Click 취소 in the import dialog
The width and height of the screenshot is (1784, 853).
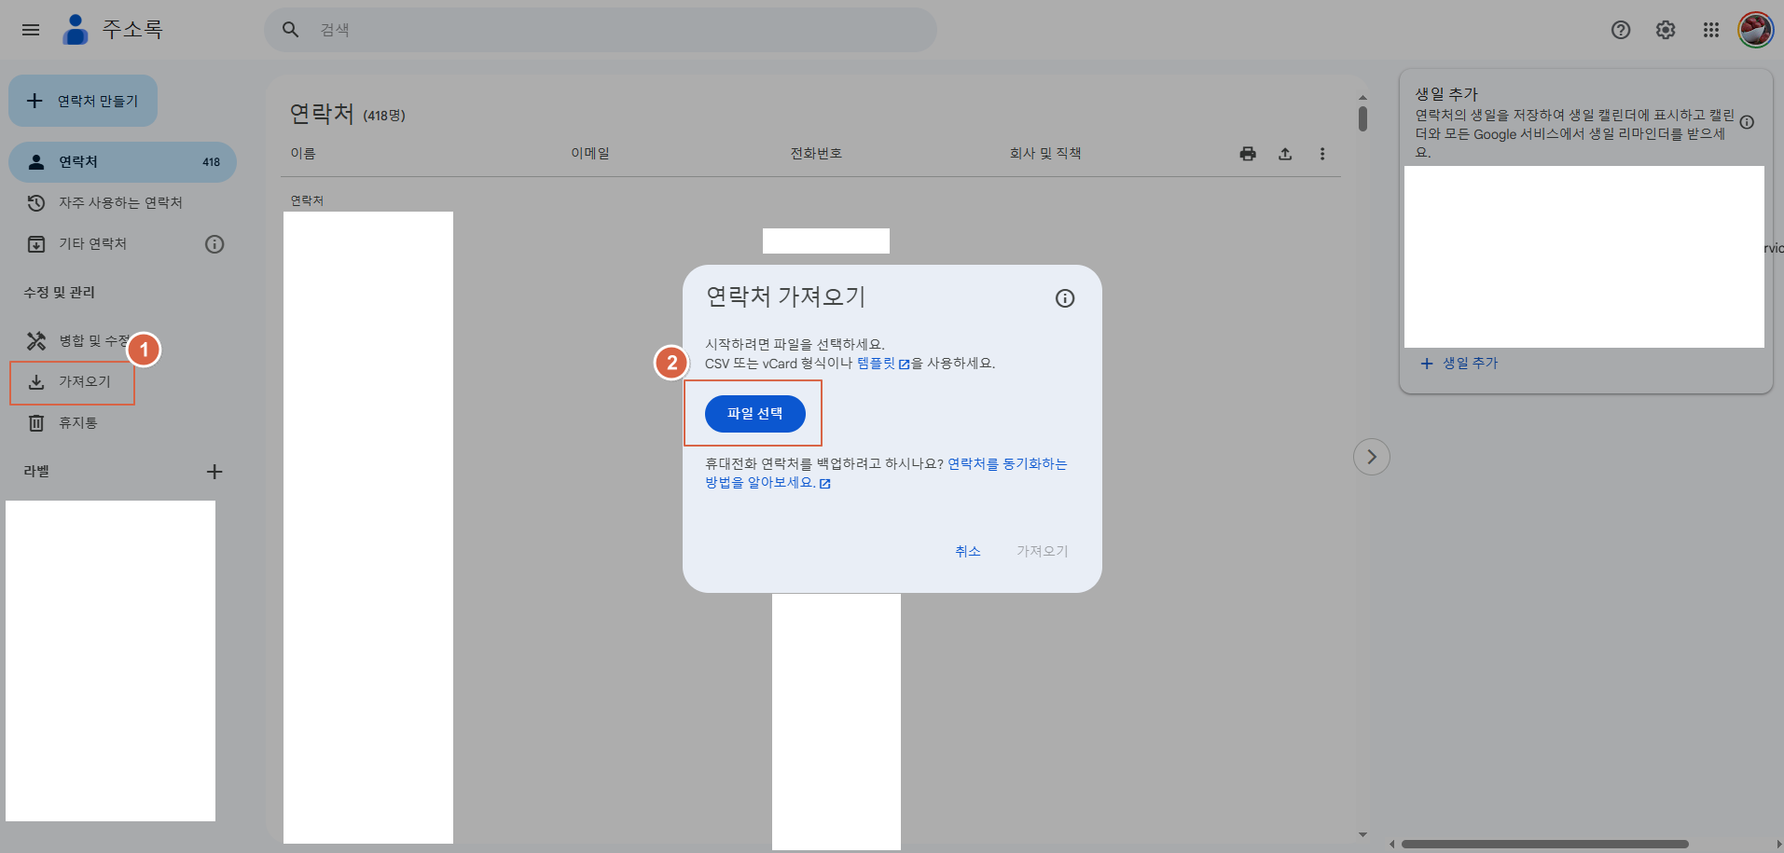pyautogui.click(x=968, y=552)
